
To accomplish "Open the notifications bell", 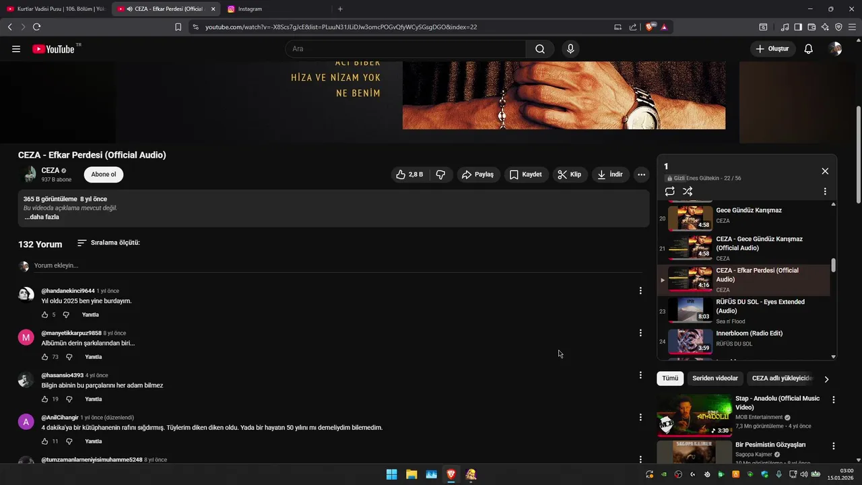I will tap(808, 49).
